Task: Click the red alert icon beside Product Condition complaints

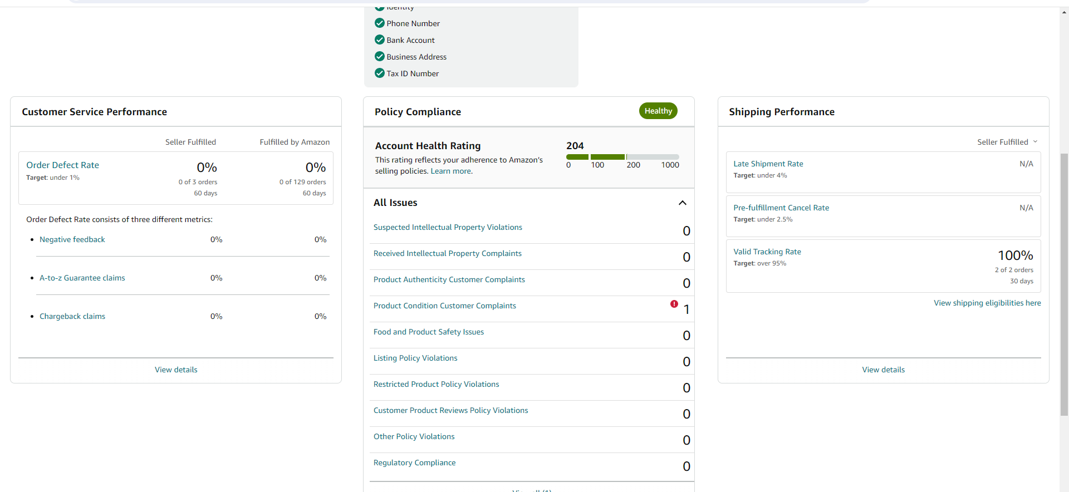Action: click(674, 304)
